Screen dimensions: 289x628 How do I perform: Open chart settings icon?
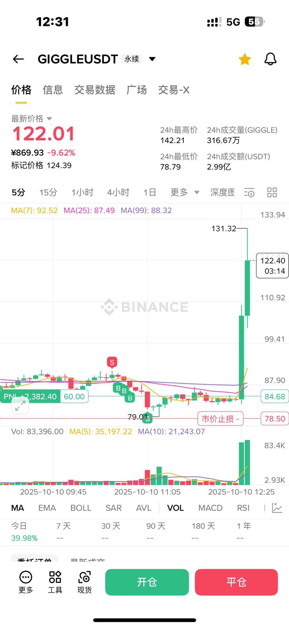point(249,193)
